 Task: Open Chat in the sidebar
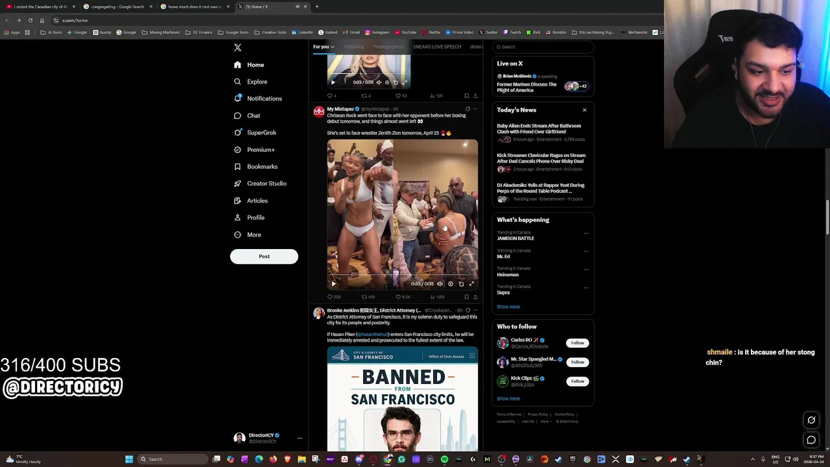tap(247, 115)
